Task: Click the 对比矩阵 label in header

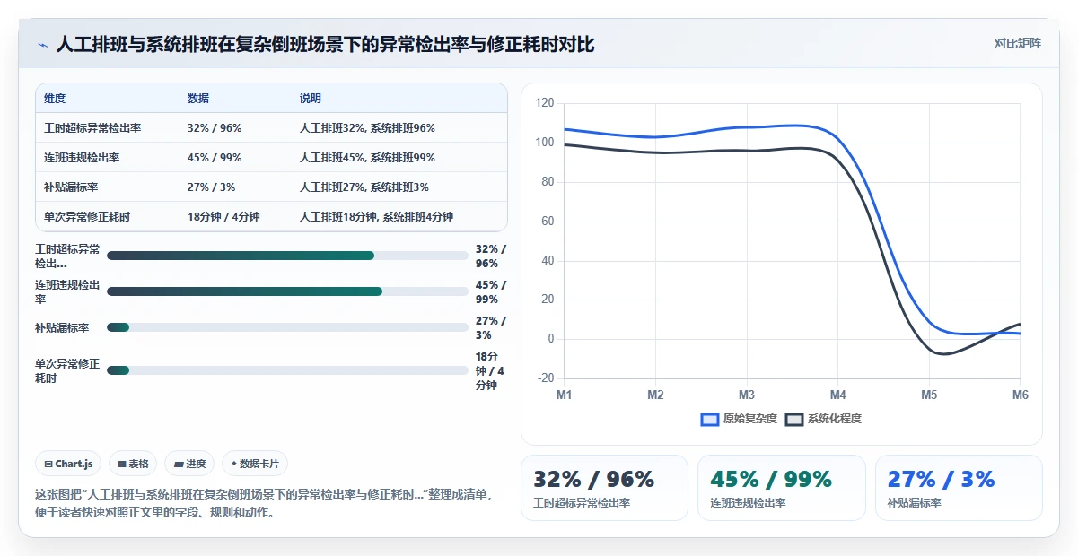Action: click(1017, 44)
